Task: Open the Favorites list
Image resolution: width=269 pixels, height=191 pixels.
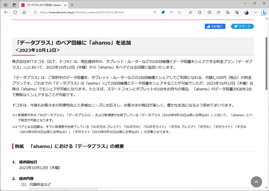Action: click(x=218, y=12)
